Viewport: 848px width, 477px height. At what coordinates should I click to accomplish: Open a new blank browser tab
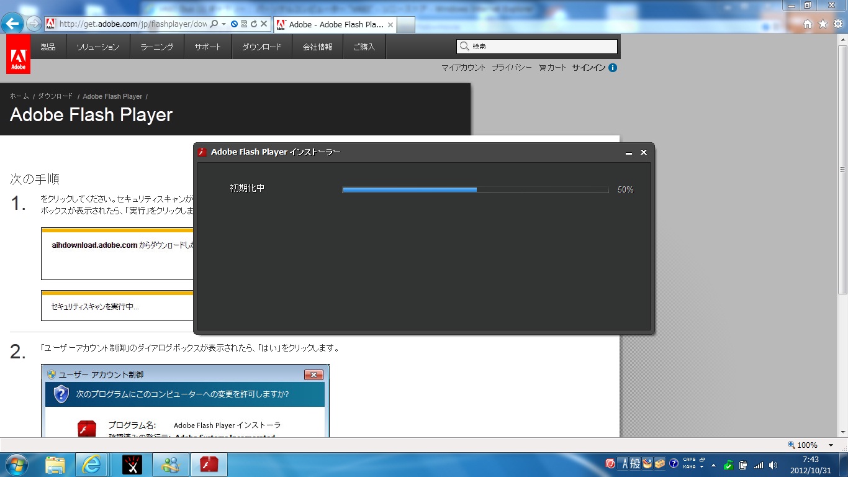pyautogui.click(x=405, y=25)
